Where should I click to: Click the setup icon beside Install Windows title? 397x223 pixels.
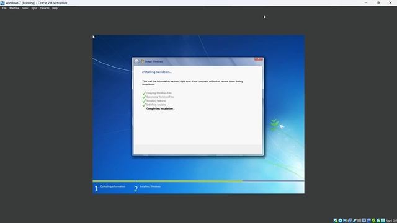click(142, 61)
